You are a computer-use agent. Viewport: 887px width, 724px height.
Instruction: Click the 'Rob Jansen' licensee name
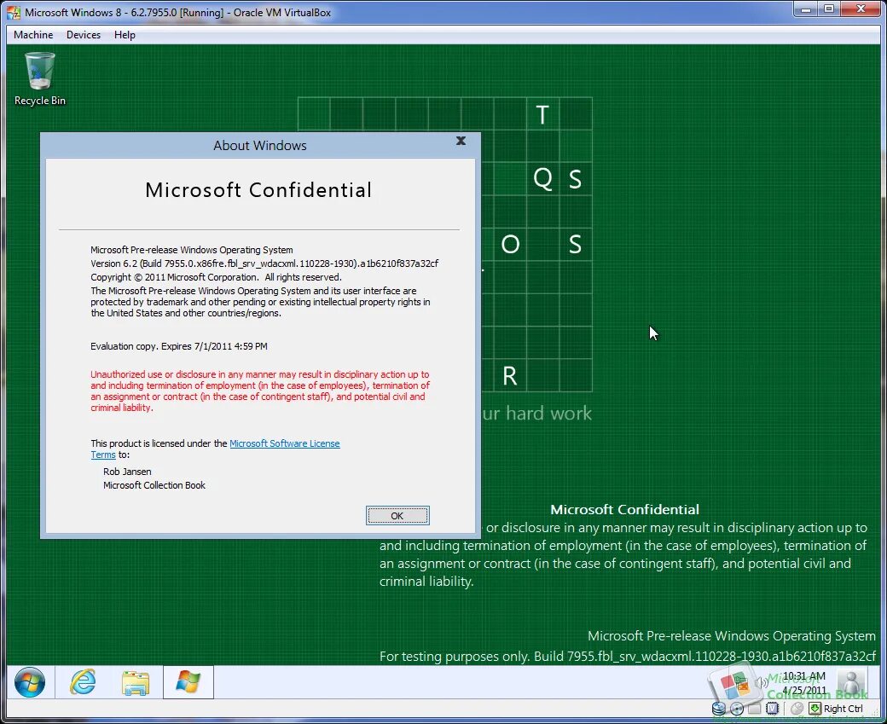(x=127, y=472)
